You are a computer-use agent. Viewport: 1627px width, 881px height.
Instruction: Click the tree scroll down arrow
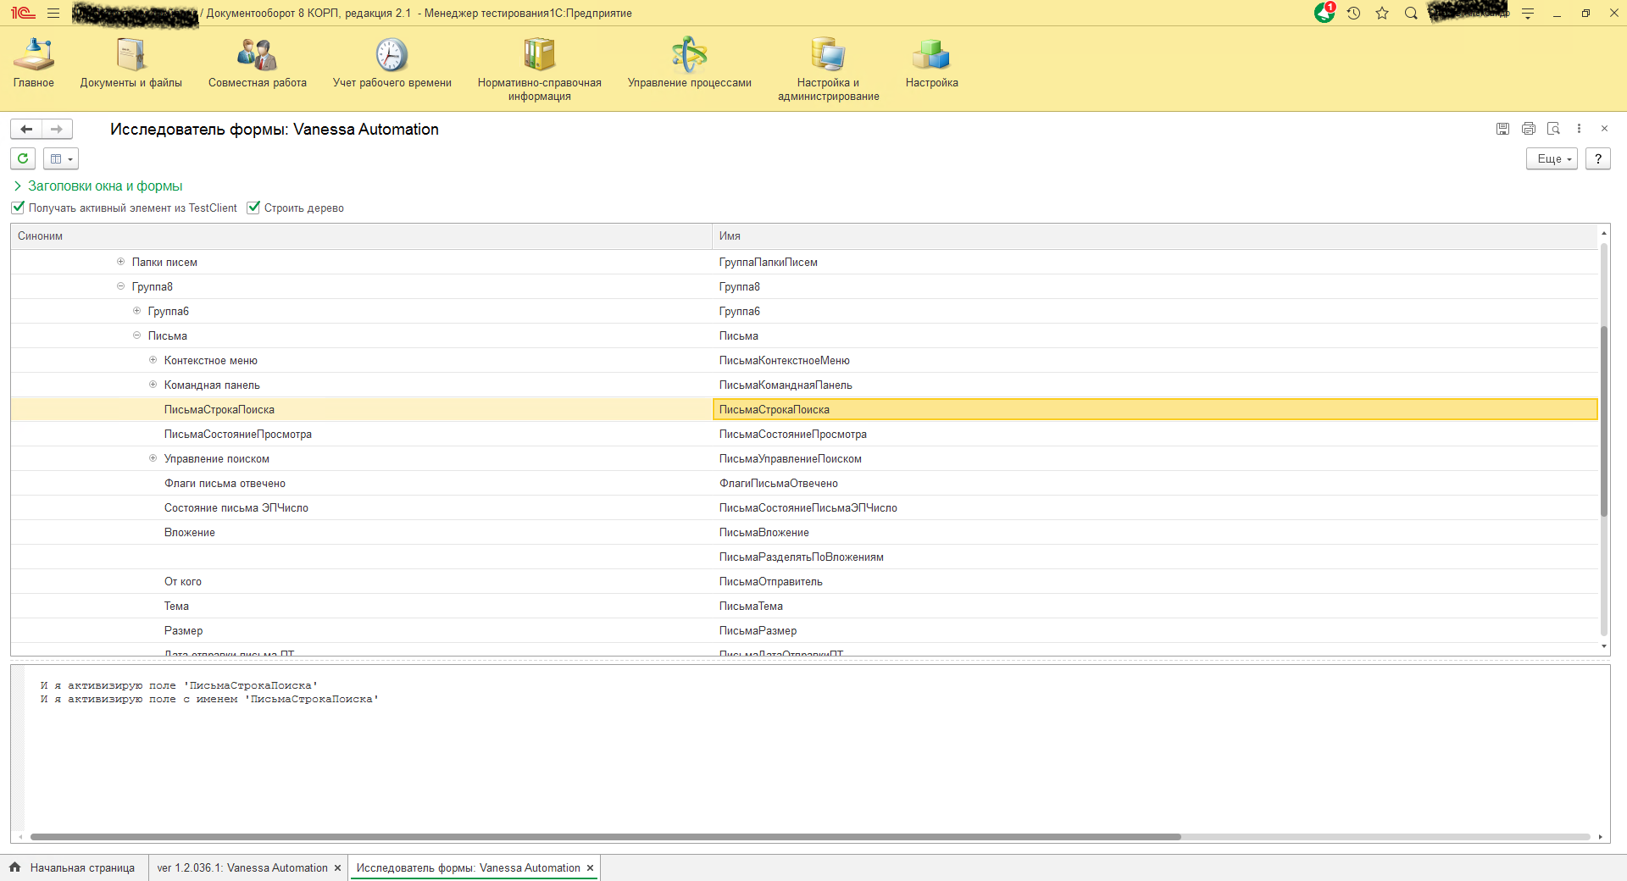click(x=1604, y=646)
